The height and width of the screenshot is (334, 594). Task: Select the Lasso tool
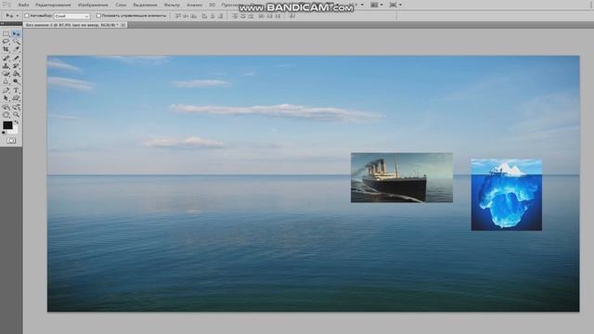pyautogui.click(x=6, y=42)
